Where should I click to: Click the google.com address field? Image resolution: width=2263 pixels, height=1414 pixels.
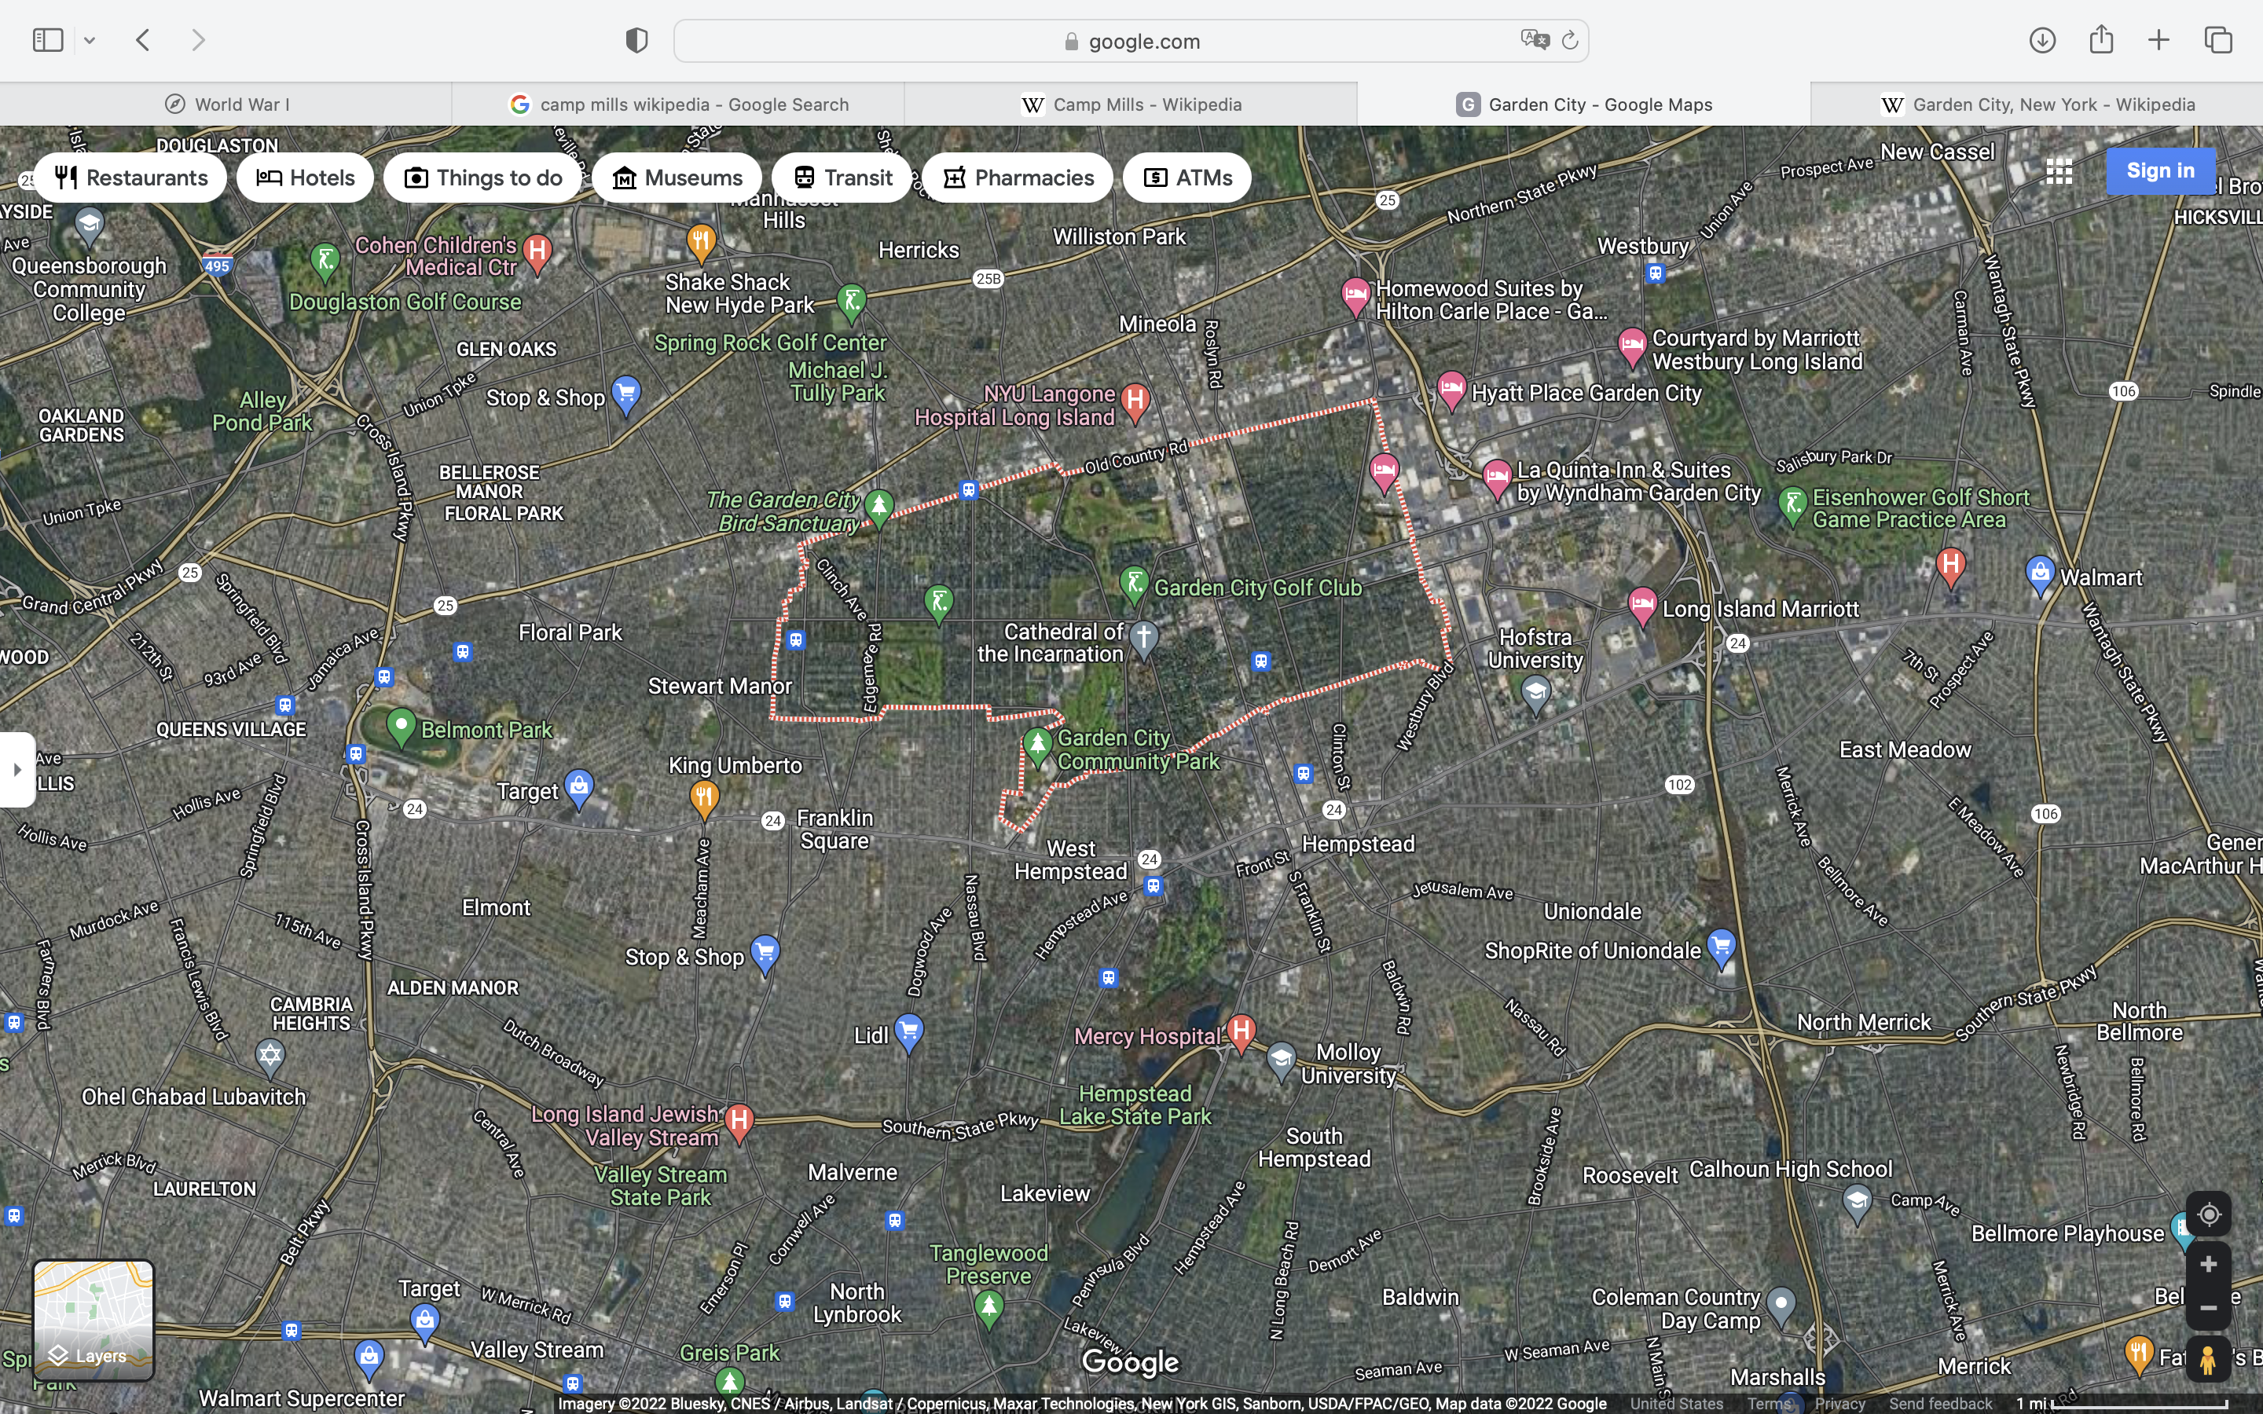point(1131,41)
